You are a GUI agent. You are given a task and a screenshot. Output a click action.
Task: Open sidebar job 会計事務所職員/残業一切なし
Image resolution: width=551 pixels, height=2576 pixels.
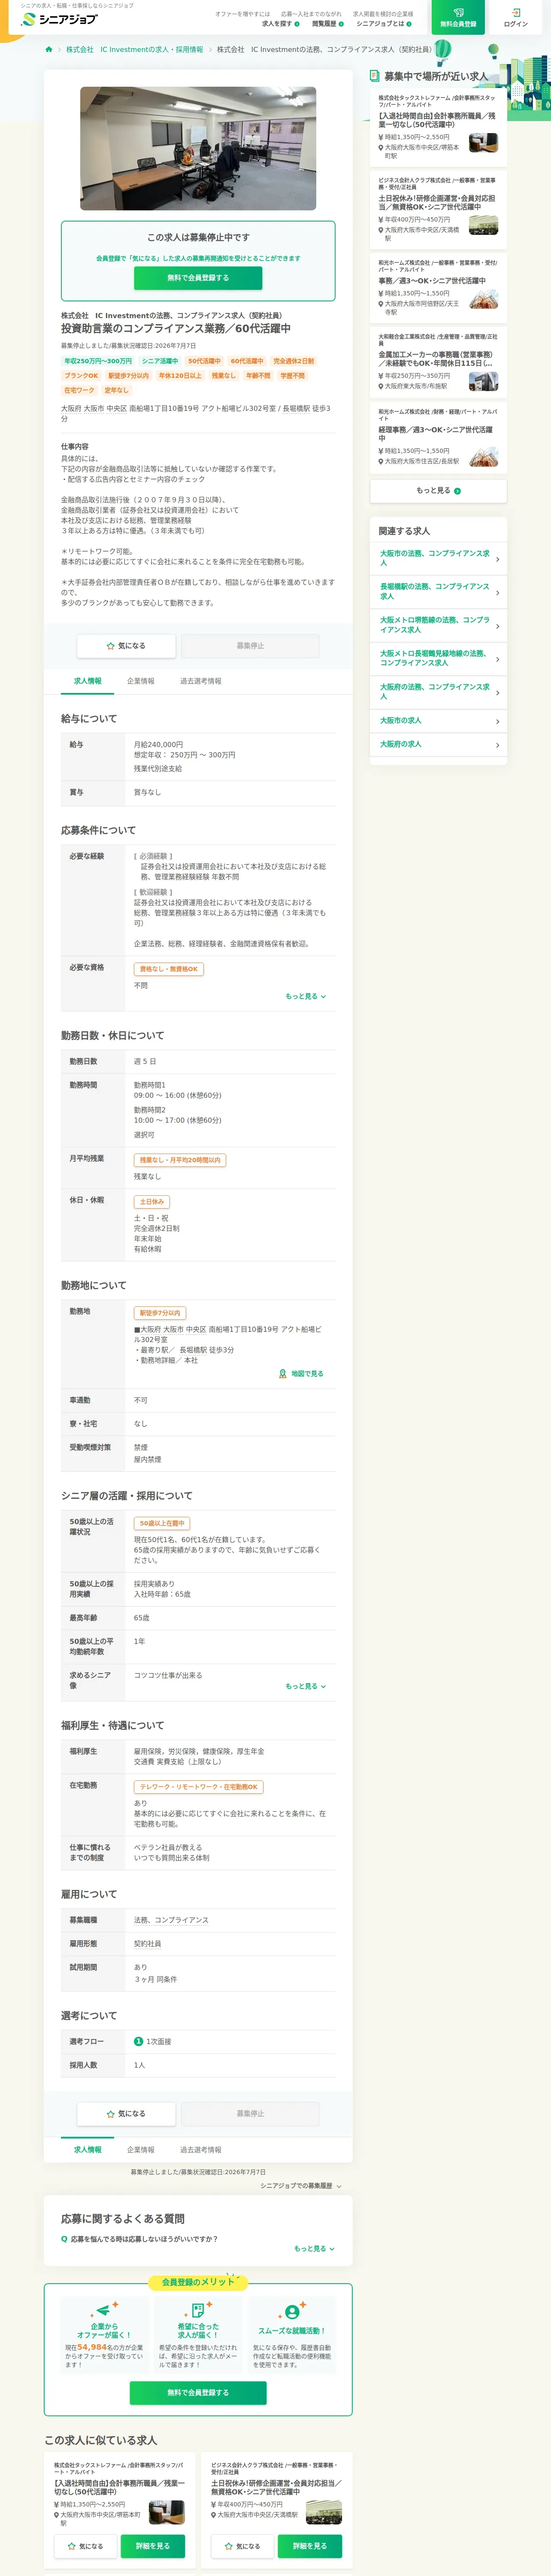(x=438, y=127)
